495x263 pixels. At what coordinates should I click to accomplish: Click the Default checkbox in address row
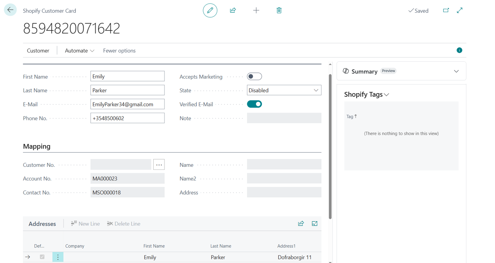pos(42,257)
